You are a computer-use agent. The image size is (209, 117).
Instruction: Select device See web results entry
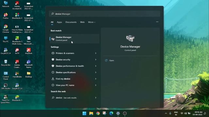click(74, 97)
